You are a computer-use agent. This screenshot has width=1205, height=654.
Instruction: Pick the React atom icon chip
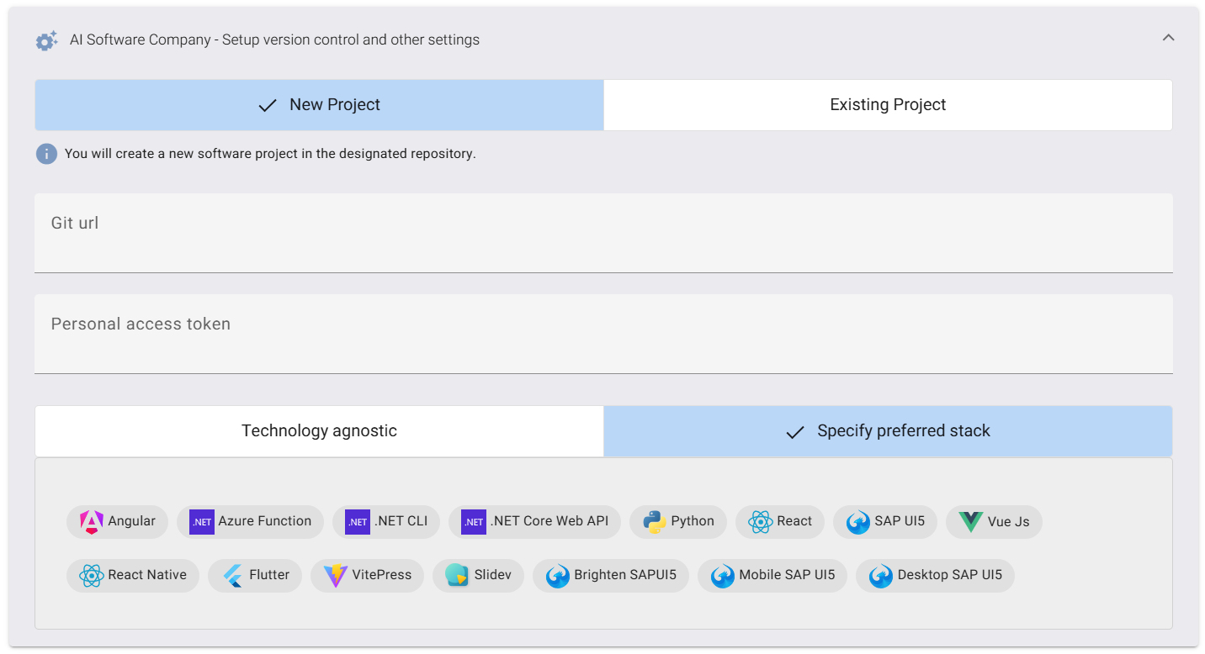tap(760, 521)
